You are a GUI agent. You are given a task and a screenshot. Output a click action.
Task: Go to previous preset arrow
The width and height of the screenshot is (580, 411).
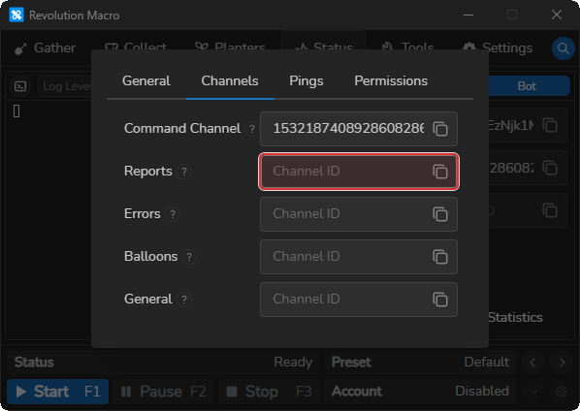(x=532, y=363)
